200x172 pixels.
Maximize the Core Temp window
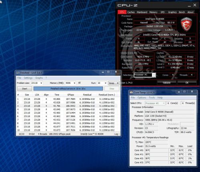(184, 92)
